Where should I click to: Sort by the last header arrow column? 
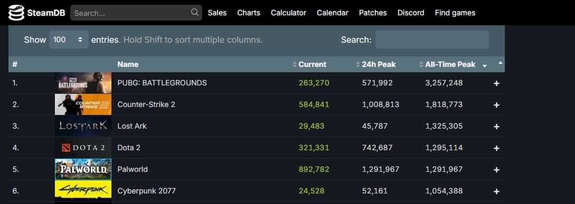click(500, 63)
